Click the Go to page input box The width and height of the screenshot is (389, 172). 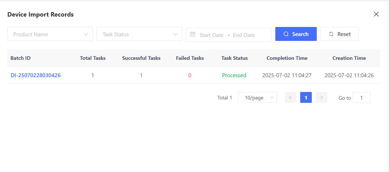(x=362, y=98)
